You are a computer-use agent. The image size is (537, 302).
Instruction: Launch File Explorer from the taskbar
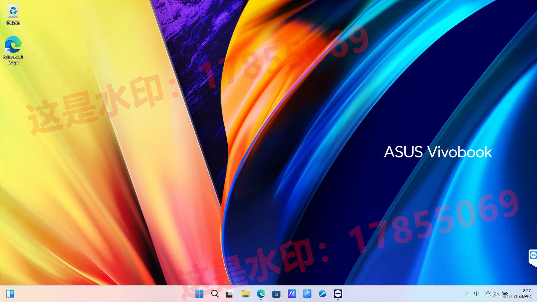click(x=246, y=294)
